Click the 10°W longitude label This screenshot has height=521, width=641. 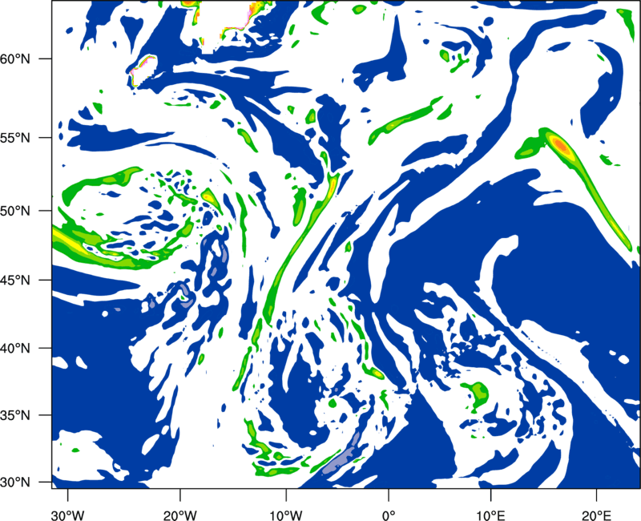[x=285, y=515]
